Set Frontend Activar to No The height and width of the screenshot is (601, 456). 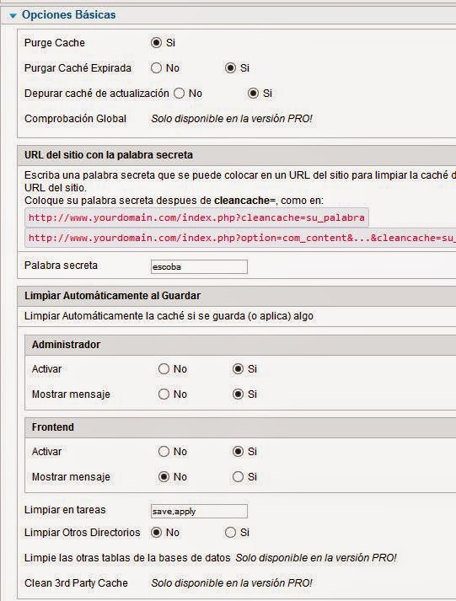[x=164, y=452]
